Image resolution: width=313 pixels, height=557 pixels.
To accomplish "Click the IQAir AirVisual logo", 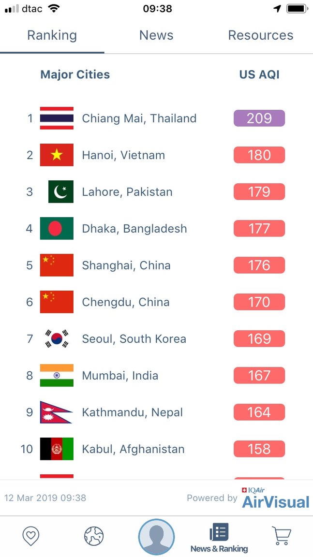I will click(276, 498).
